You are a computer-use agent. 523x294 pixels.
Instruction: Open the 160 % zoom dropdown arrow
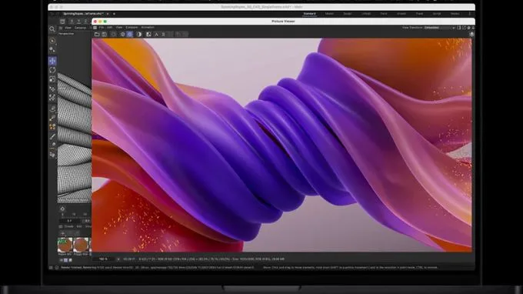click(118, 259)
